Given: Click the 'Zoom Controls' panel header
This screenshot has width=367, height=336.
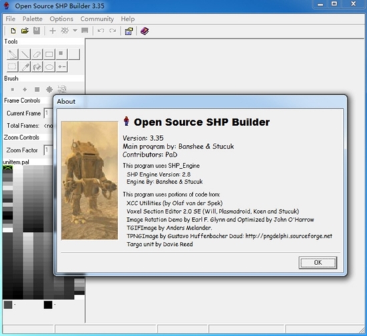Looking at the screenshot, I should (x=21, y=138).
